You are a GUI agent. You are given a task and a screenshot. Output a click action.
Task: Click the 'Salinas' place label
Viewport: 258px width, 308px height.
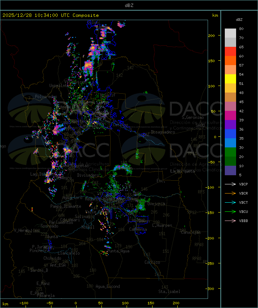point(82,216)
